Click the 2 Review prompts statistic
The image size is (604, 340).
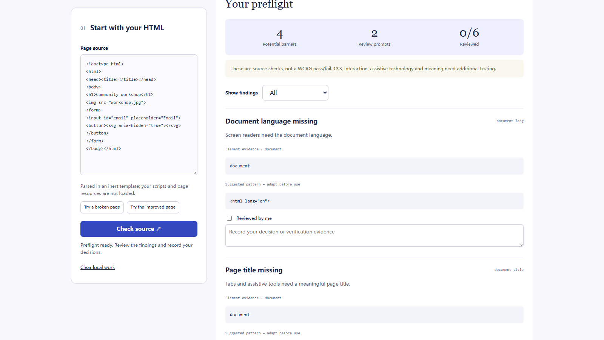pos(374,37)
